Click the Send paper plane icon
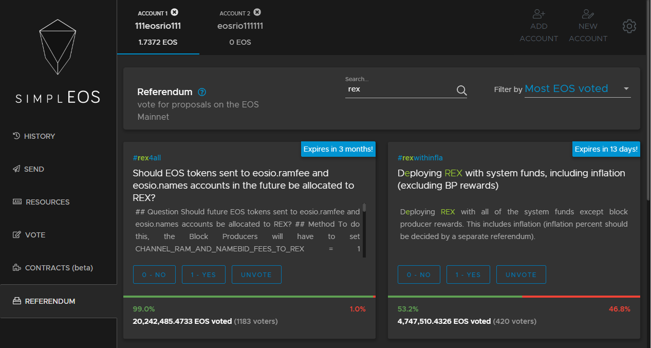 click(x=16, y=169)
